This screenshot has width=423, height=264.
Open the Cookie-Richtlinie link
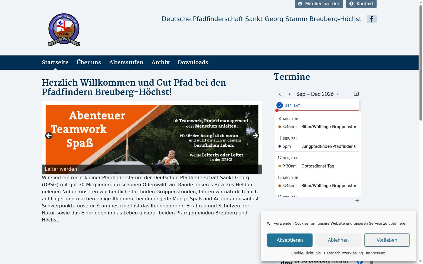306,253
